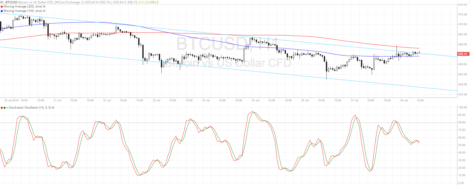
Task: Select the Moving Average (100, sma) label
Action: click(x=23, y=11)
